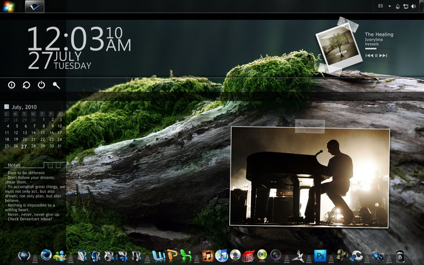Viewport: 424px width, 265px height.
Task: Launch iTunes from the dock
Action: 221,256
